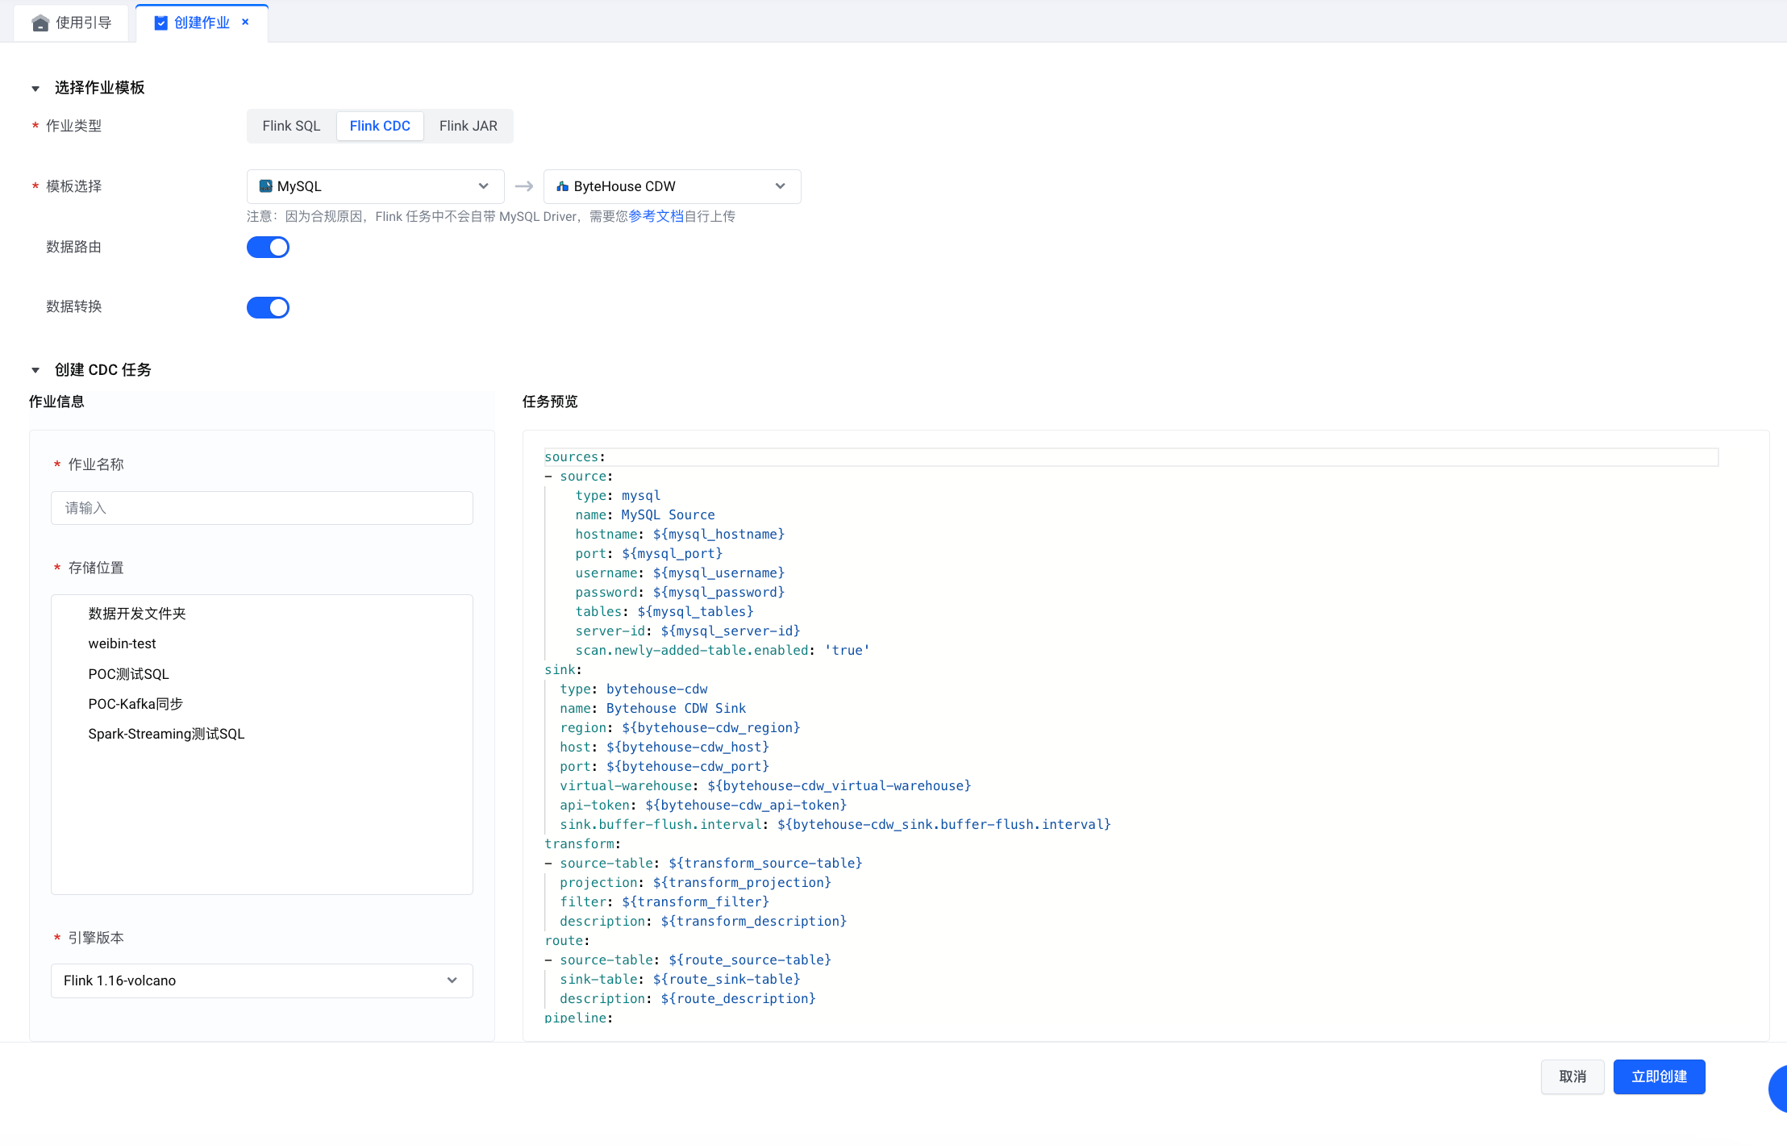This screenshot has width=1787, height=1145.
Task: Click the MySQL database icon
Action: (x=265, y=186)
